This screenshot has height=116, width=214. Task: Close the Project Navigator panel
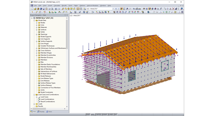point(67,15)
